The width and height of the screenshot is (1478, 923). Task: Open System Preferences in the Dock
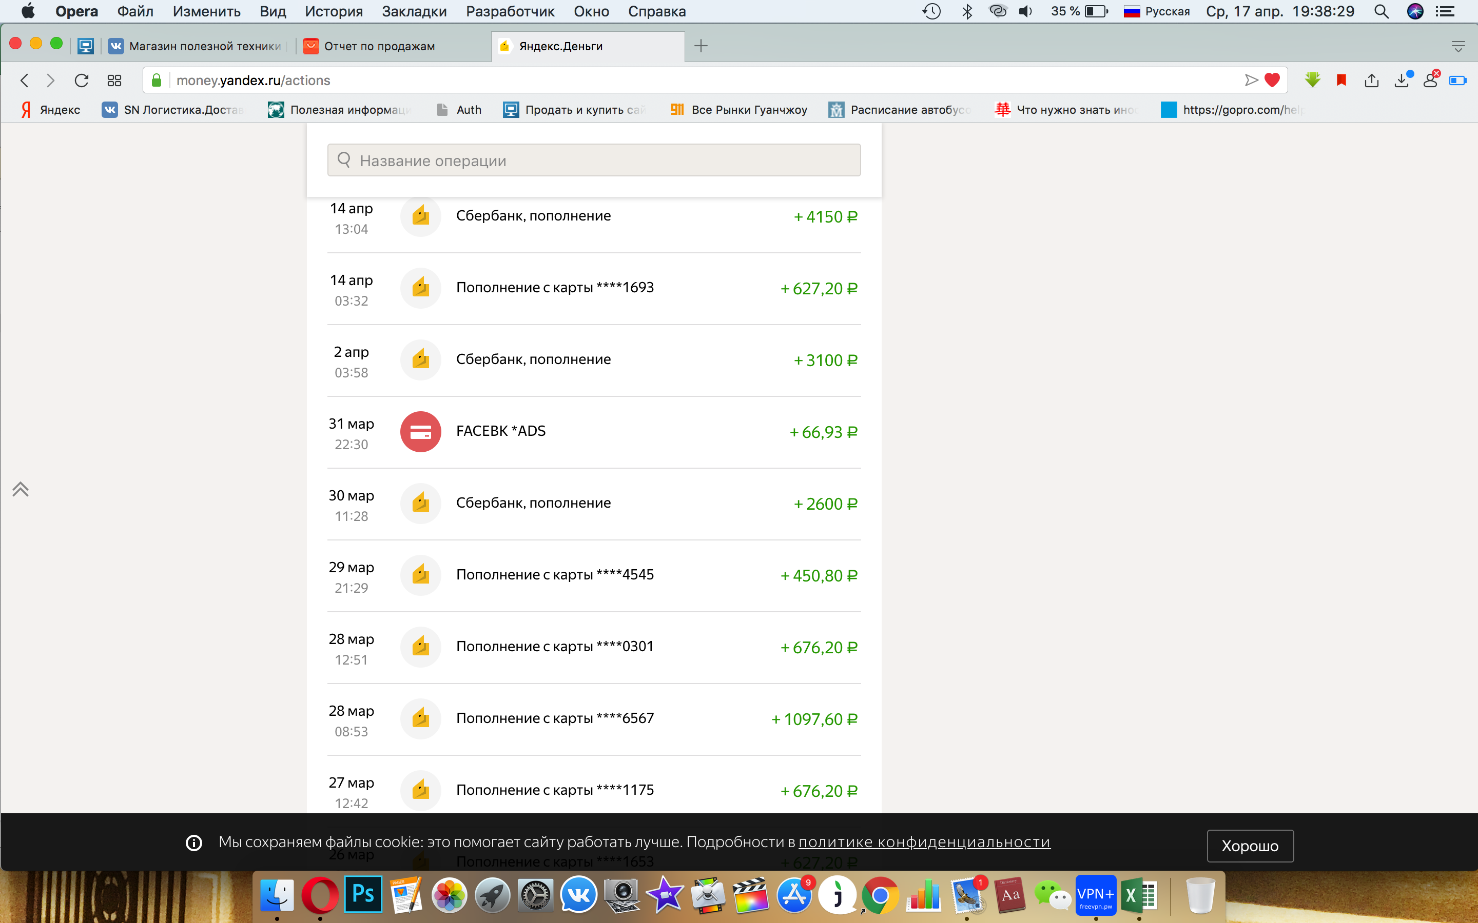(x=535, y=895)
